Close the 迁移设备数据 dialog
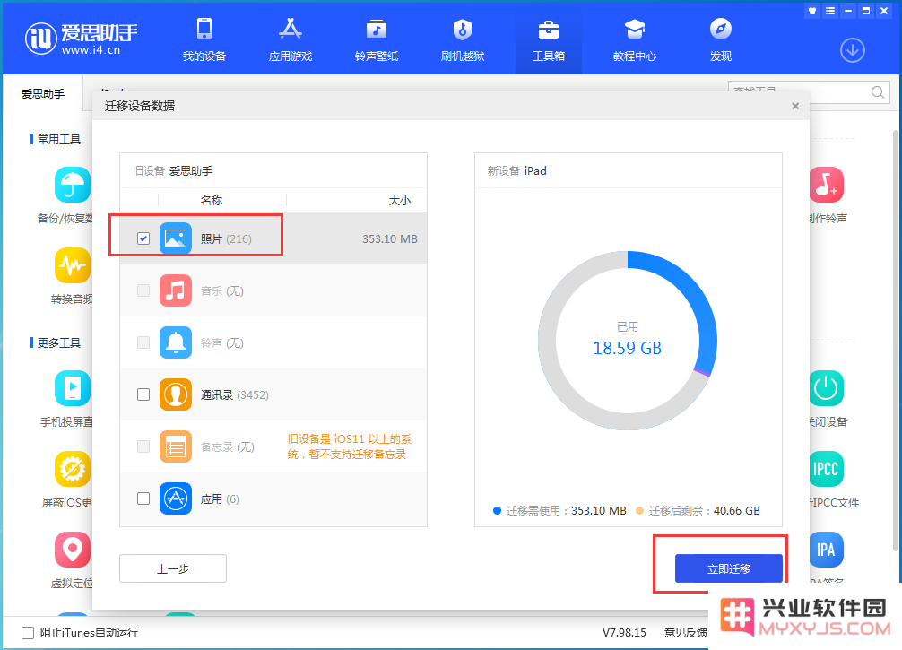The width and height of the screenshot is (902, 650). 795,106
